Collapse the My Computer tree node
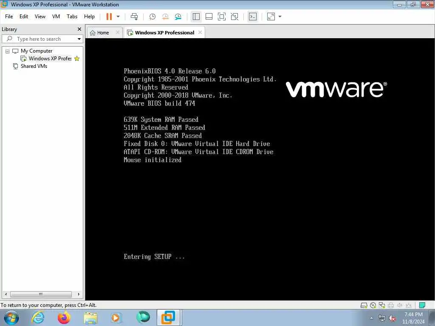Screen dimensions: 435x326 click(x=8, y=51)
